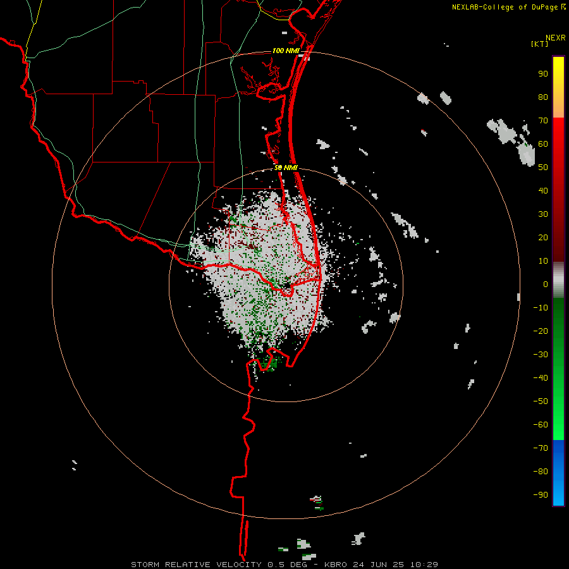Screen dimensions: 569x569
Task: Click the 40 value on velocity scale
Action: (x=543, y=191)
